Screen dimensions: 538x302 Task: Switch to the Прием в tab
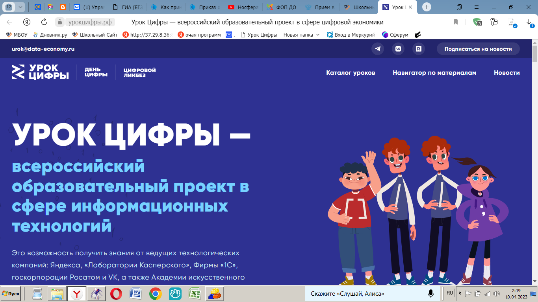320,7
